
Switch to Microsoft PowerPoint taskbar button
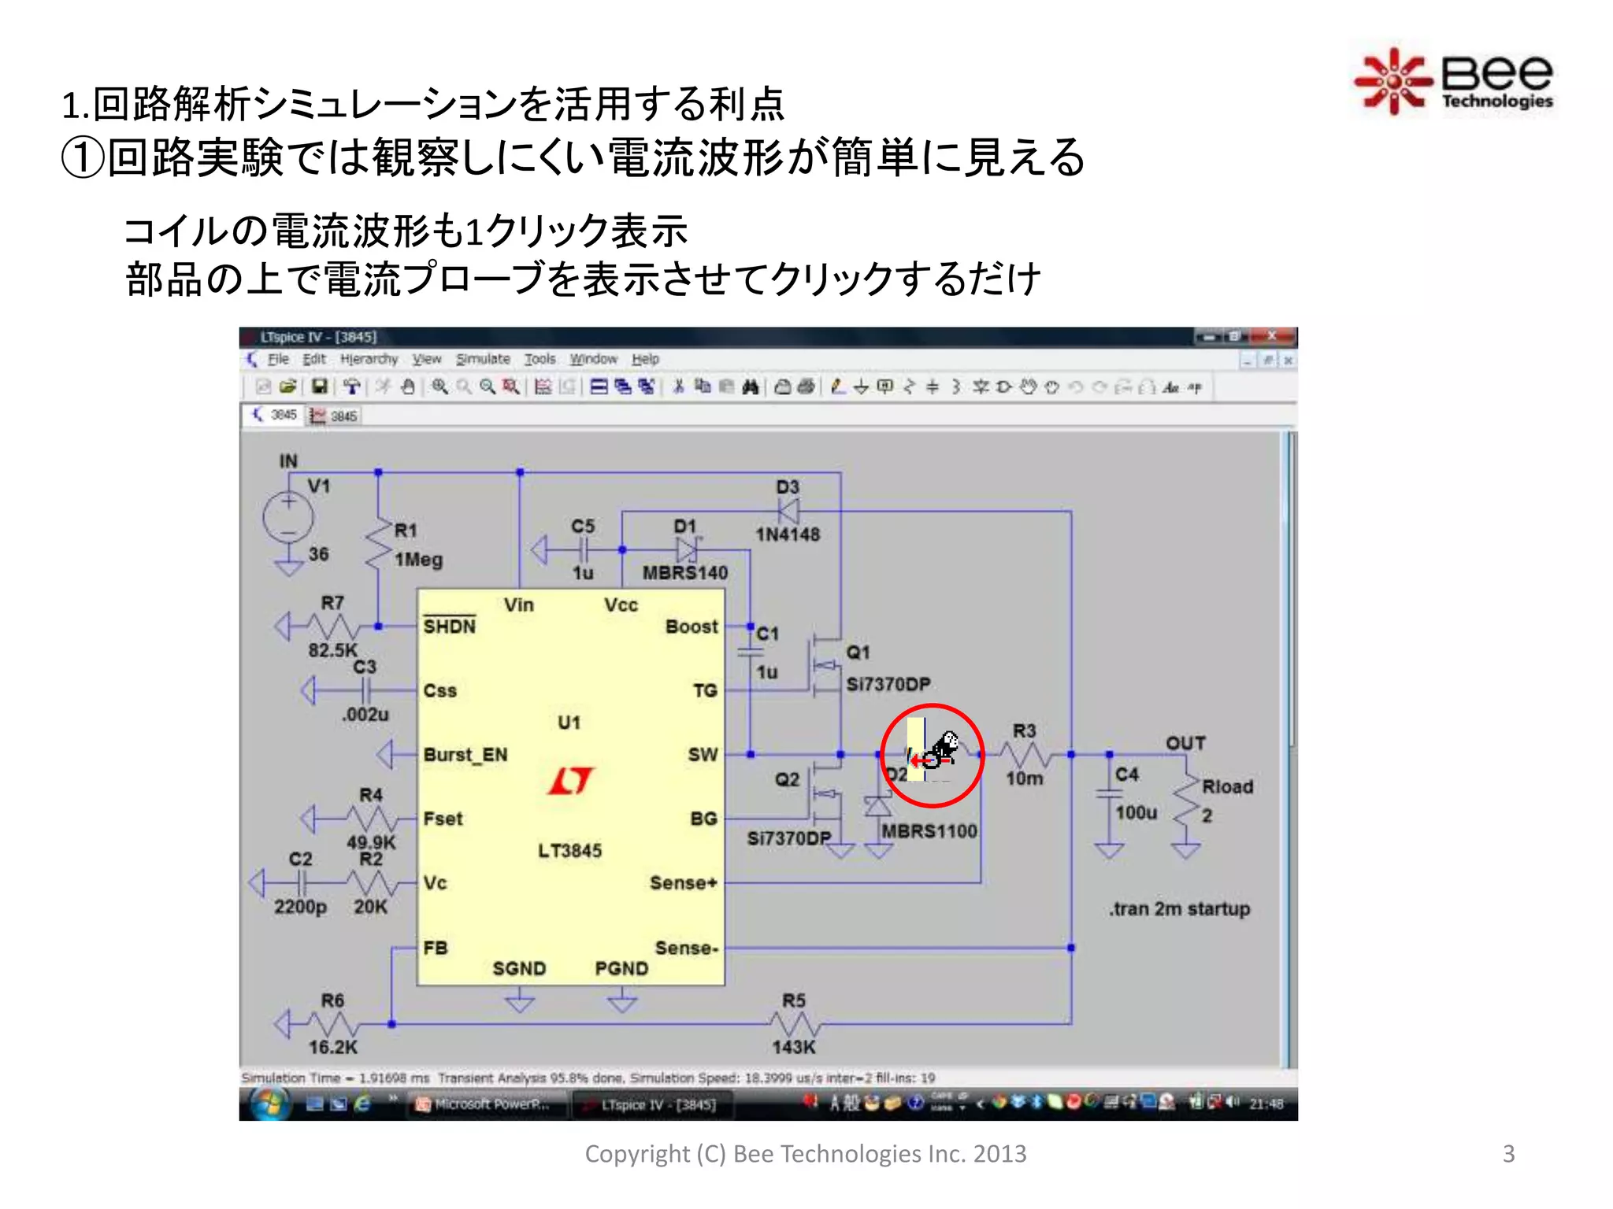tap(485, 1104)
